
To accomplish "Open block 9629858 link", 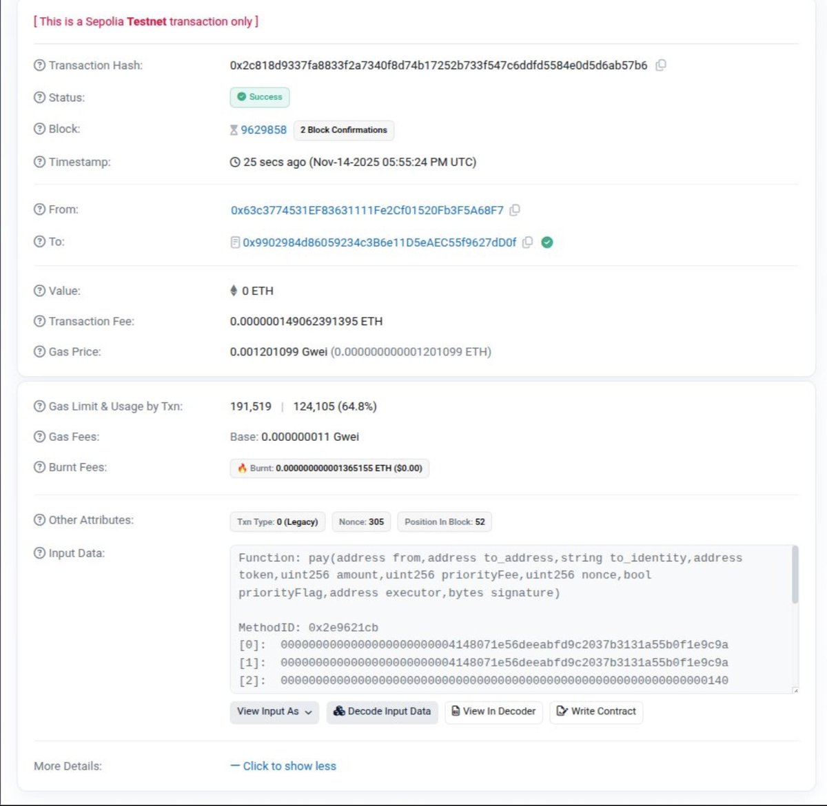I will click(263, 130).
